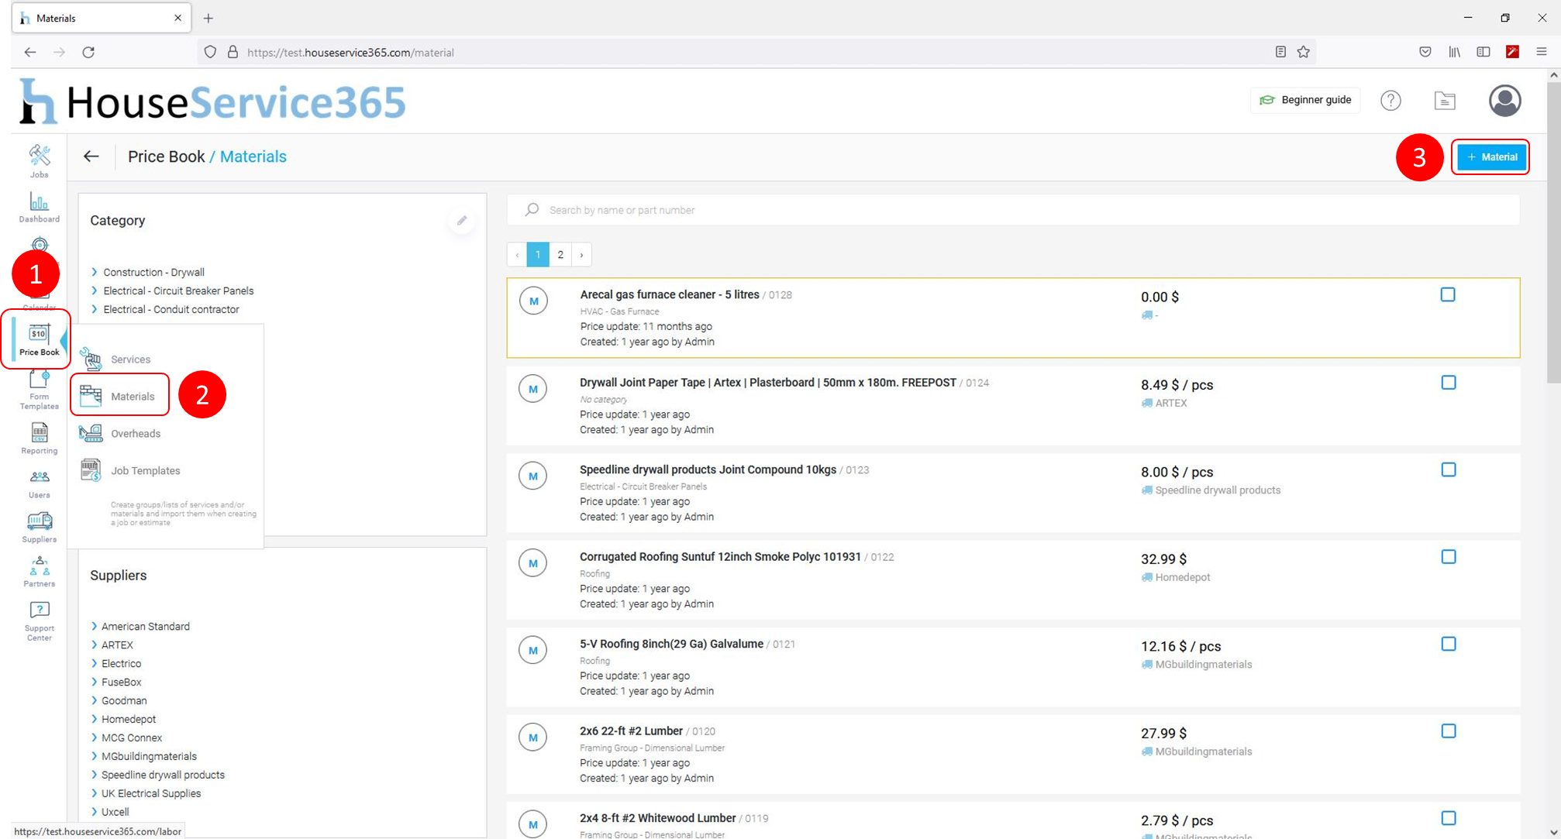Click the help question mark icon
This screenshot has height=839, width=1561.
(x=1390, y=100)
